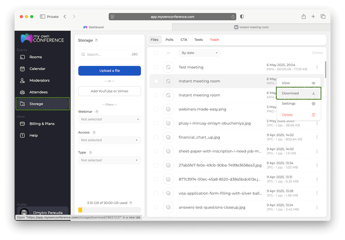The width and height of the screenshot is (345, 240).
Task: Click Add YouTube or Vimeo button
Action: coord(109,91)
